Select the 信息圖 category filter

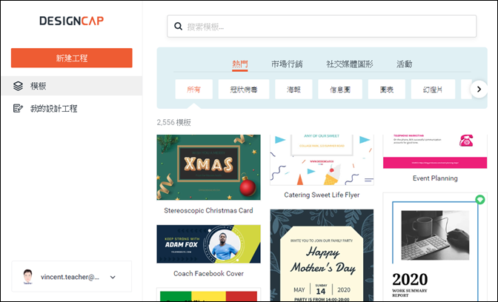point(340,90)
